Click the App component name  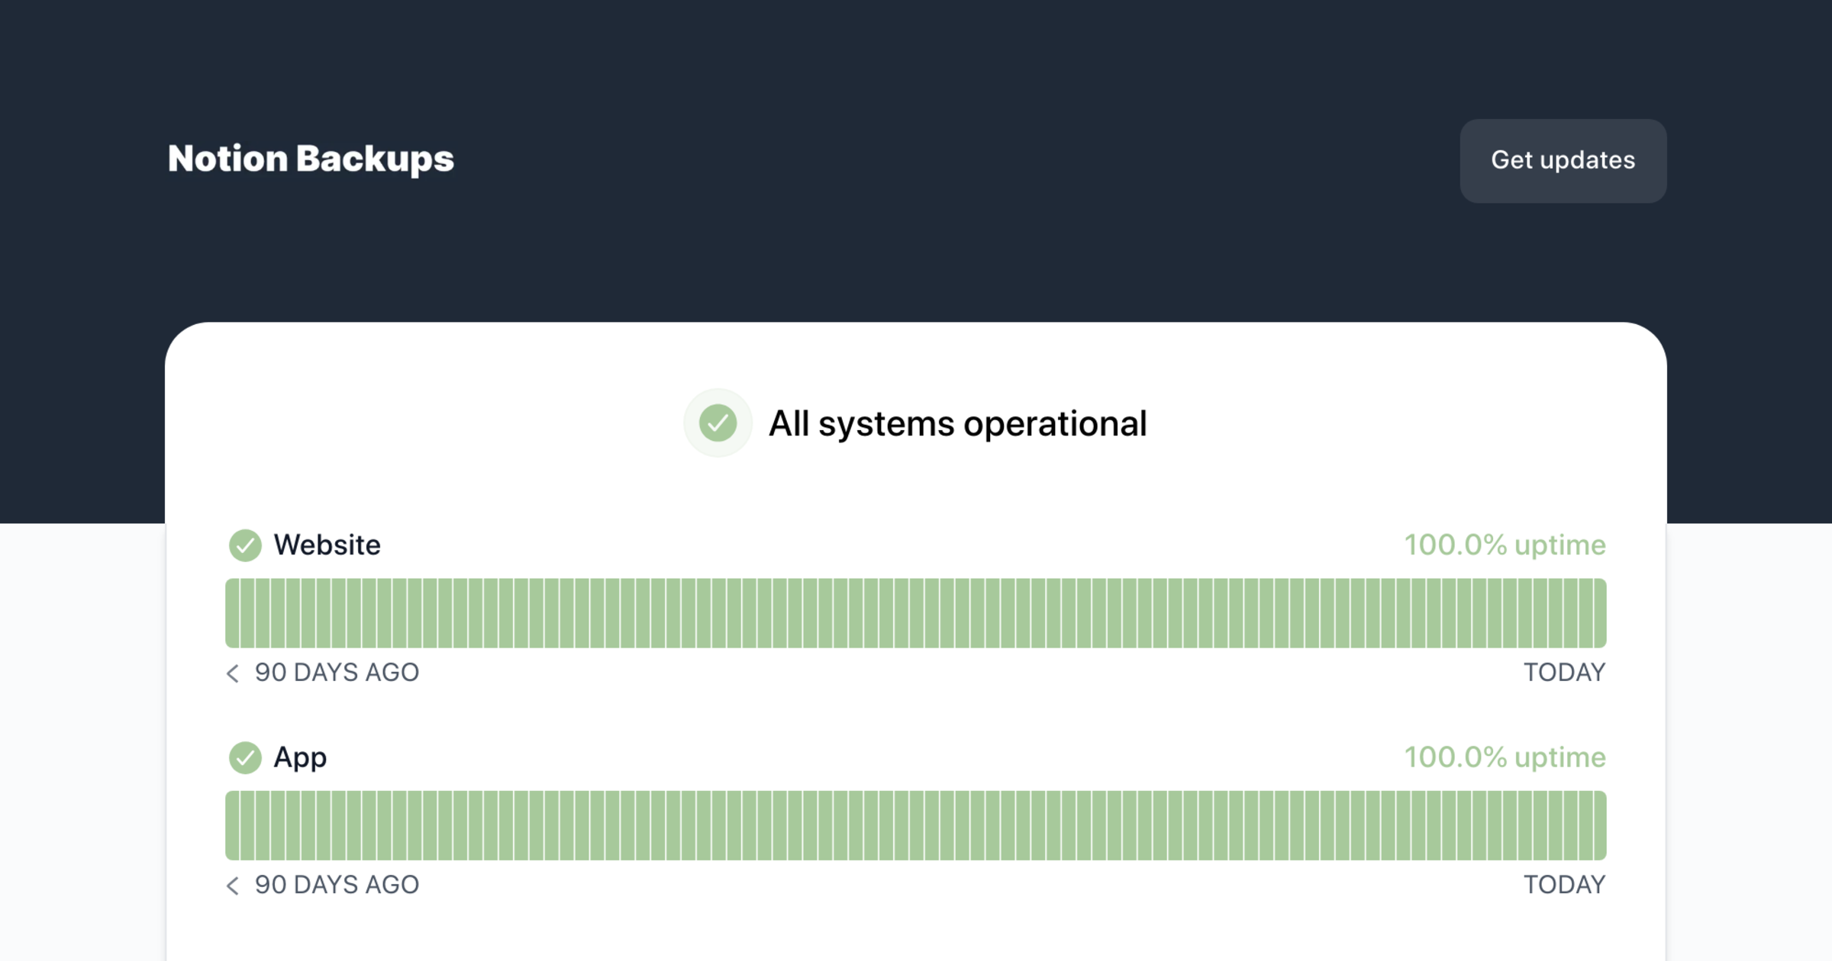pyautogui.click(x=300, y=757)
